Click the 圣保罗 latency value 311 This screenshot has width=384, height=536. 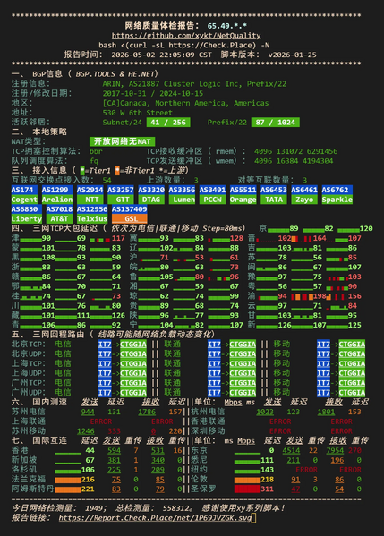[x=267, y=489]
